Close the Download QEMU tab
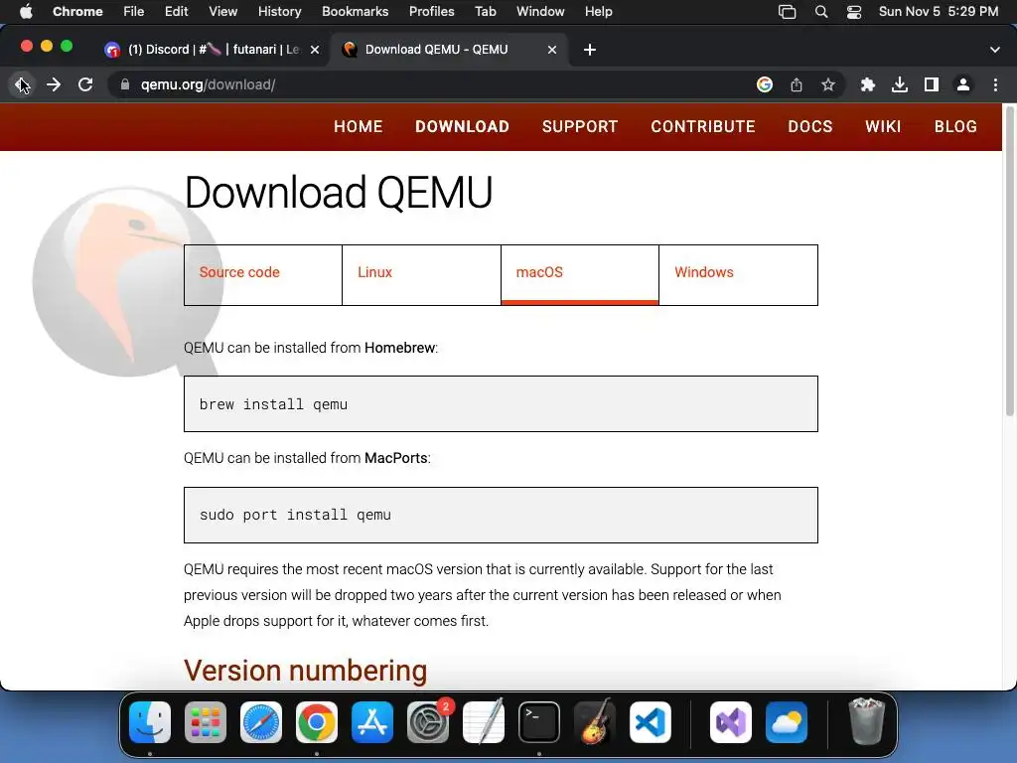The image size is (1017, 763). pyautogui.click(x=552, y=50)
